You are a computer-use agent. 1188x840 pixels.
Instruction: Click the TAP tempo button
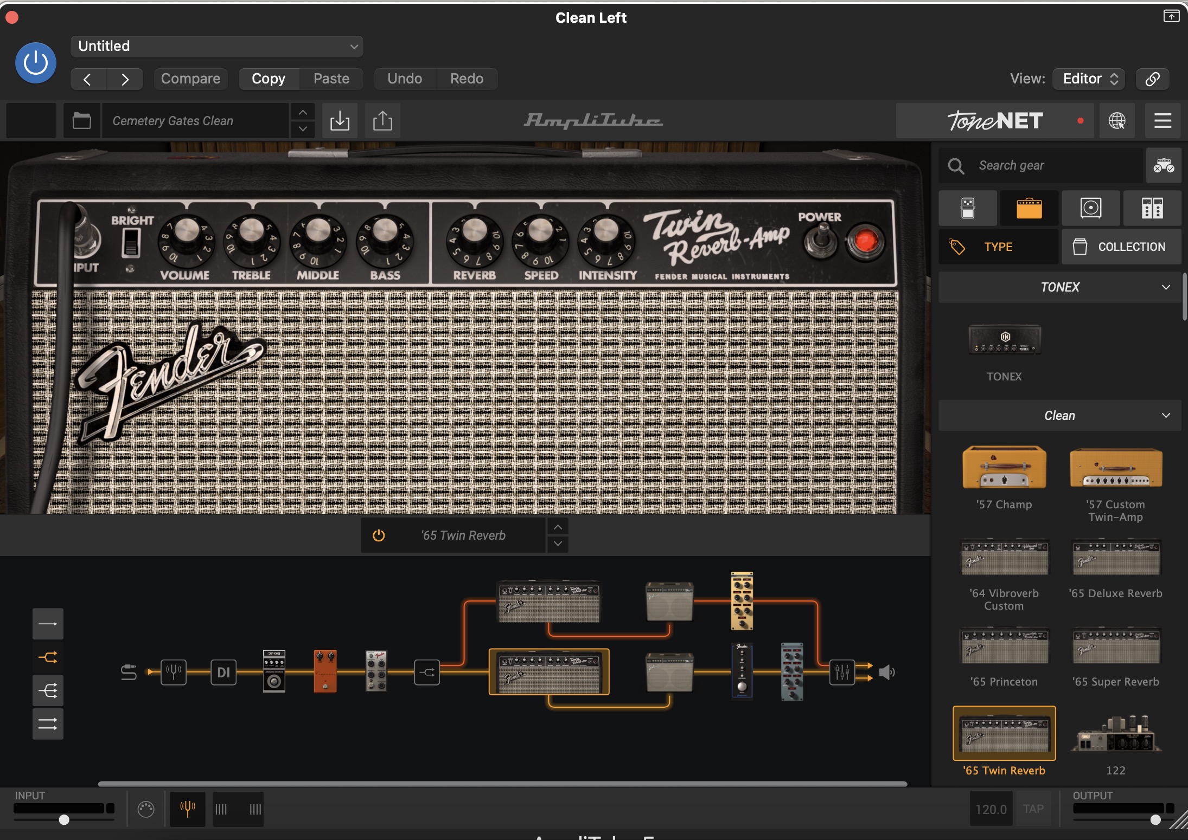(1033, 809)
